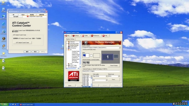Viewport: 189px width, 106px height.
Task: Click the ATI Radeon Graphics logo
Action: click(74, 76)
